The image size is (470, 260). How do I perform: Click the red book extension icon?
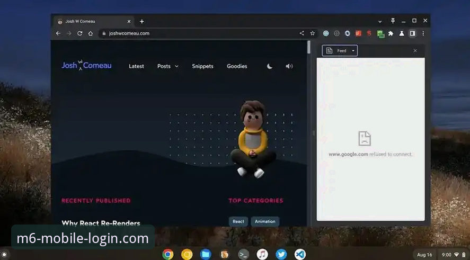coord(358,33)
